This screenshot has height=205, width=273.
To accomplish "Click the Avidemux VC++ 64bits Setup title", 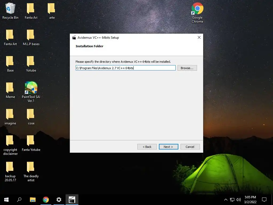I will (x=98, y=38).
